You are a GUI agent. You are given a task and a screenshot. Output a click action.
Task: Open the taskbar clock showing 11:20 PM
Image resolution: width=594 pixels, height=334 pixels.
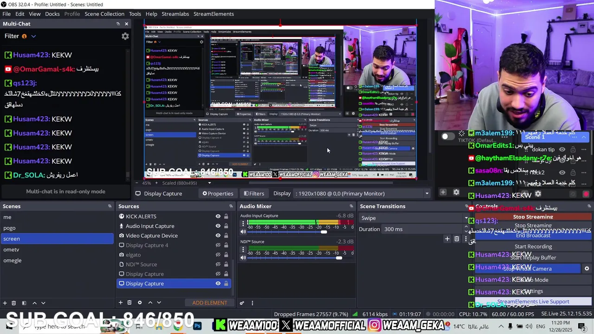coord(561,326)
